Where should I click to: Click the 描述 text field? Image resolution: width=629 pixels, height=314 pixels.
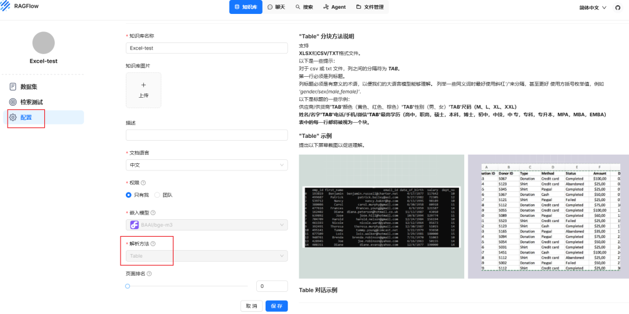[207, 135]
